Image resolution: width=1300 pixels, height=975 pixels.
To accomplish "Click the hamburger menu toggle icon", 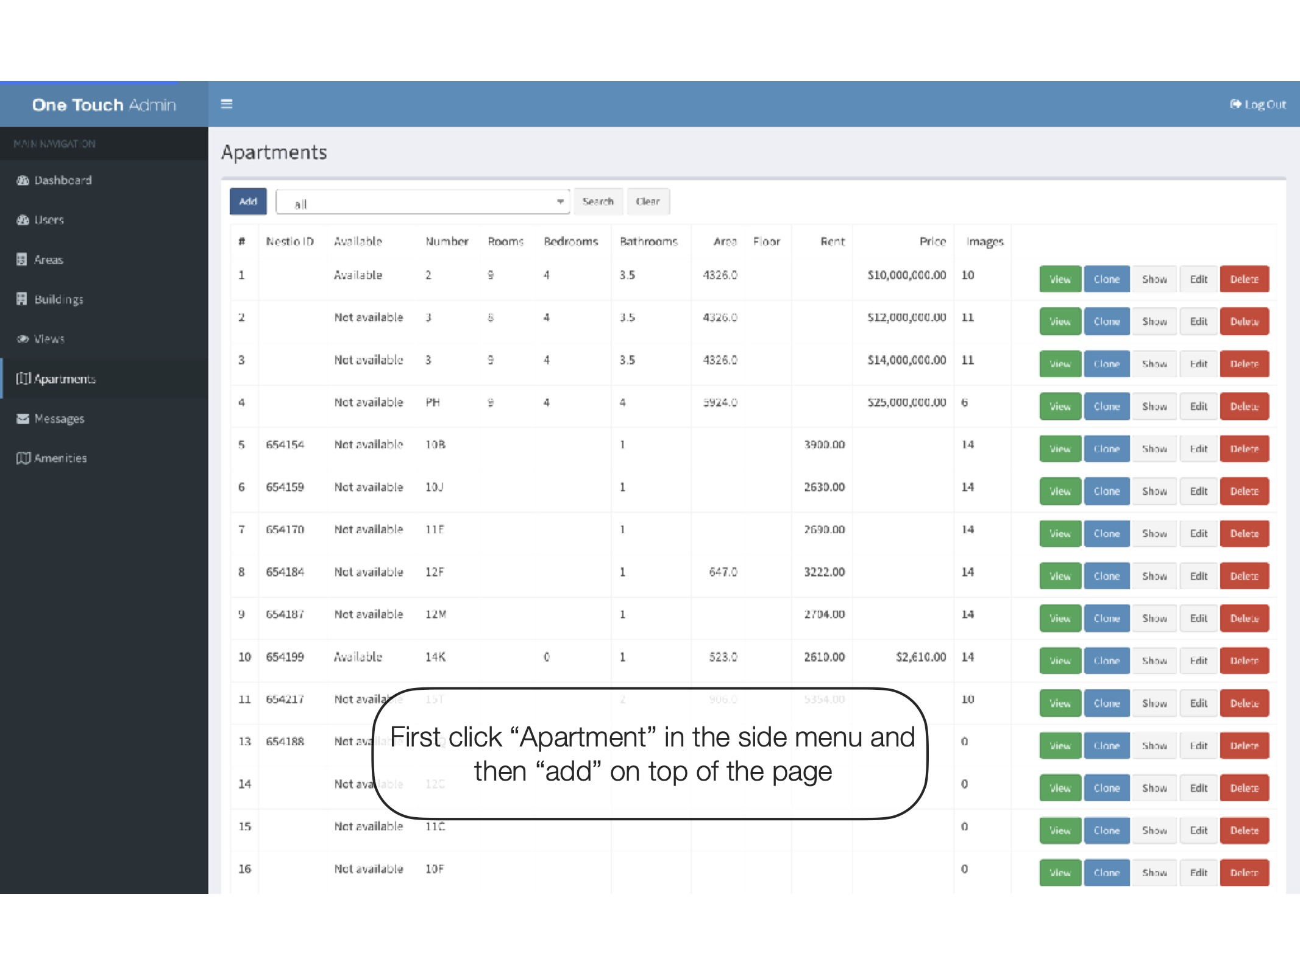I will click(x=226, y=104).
